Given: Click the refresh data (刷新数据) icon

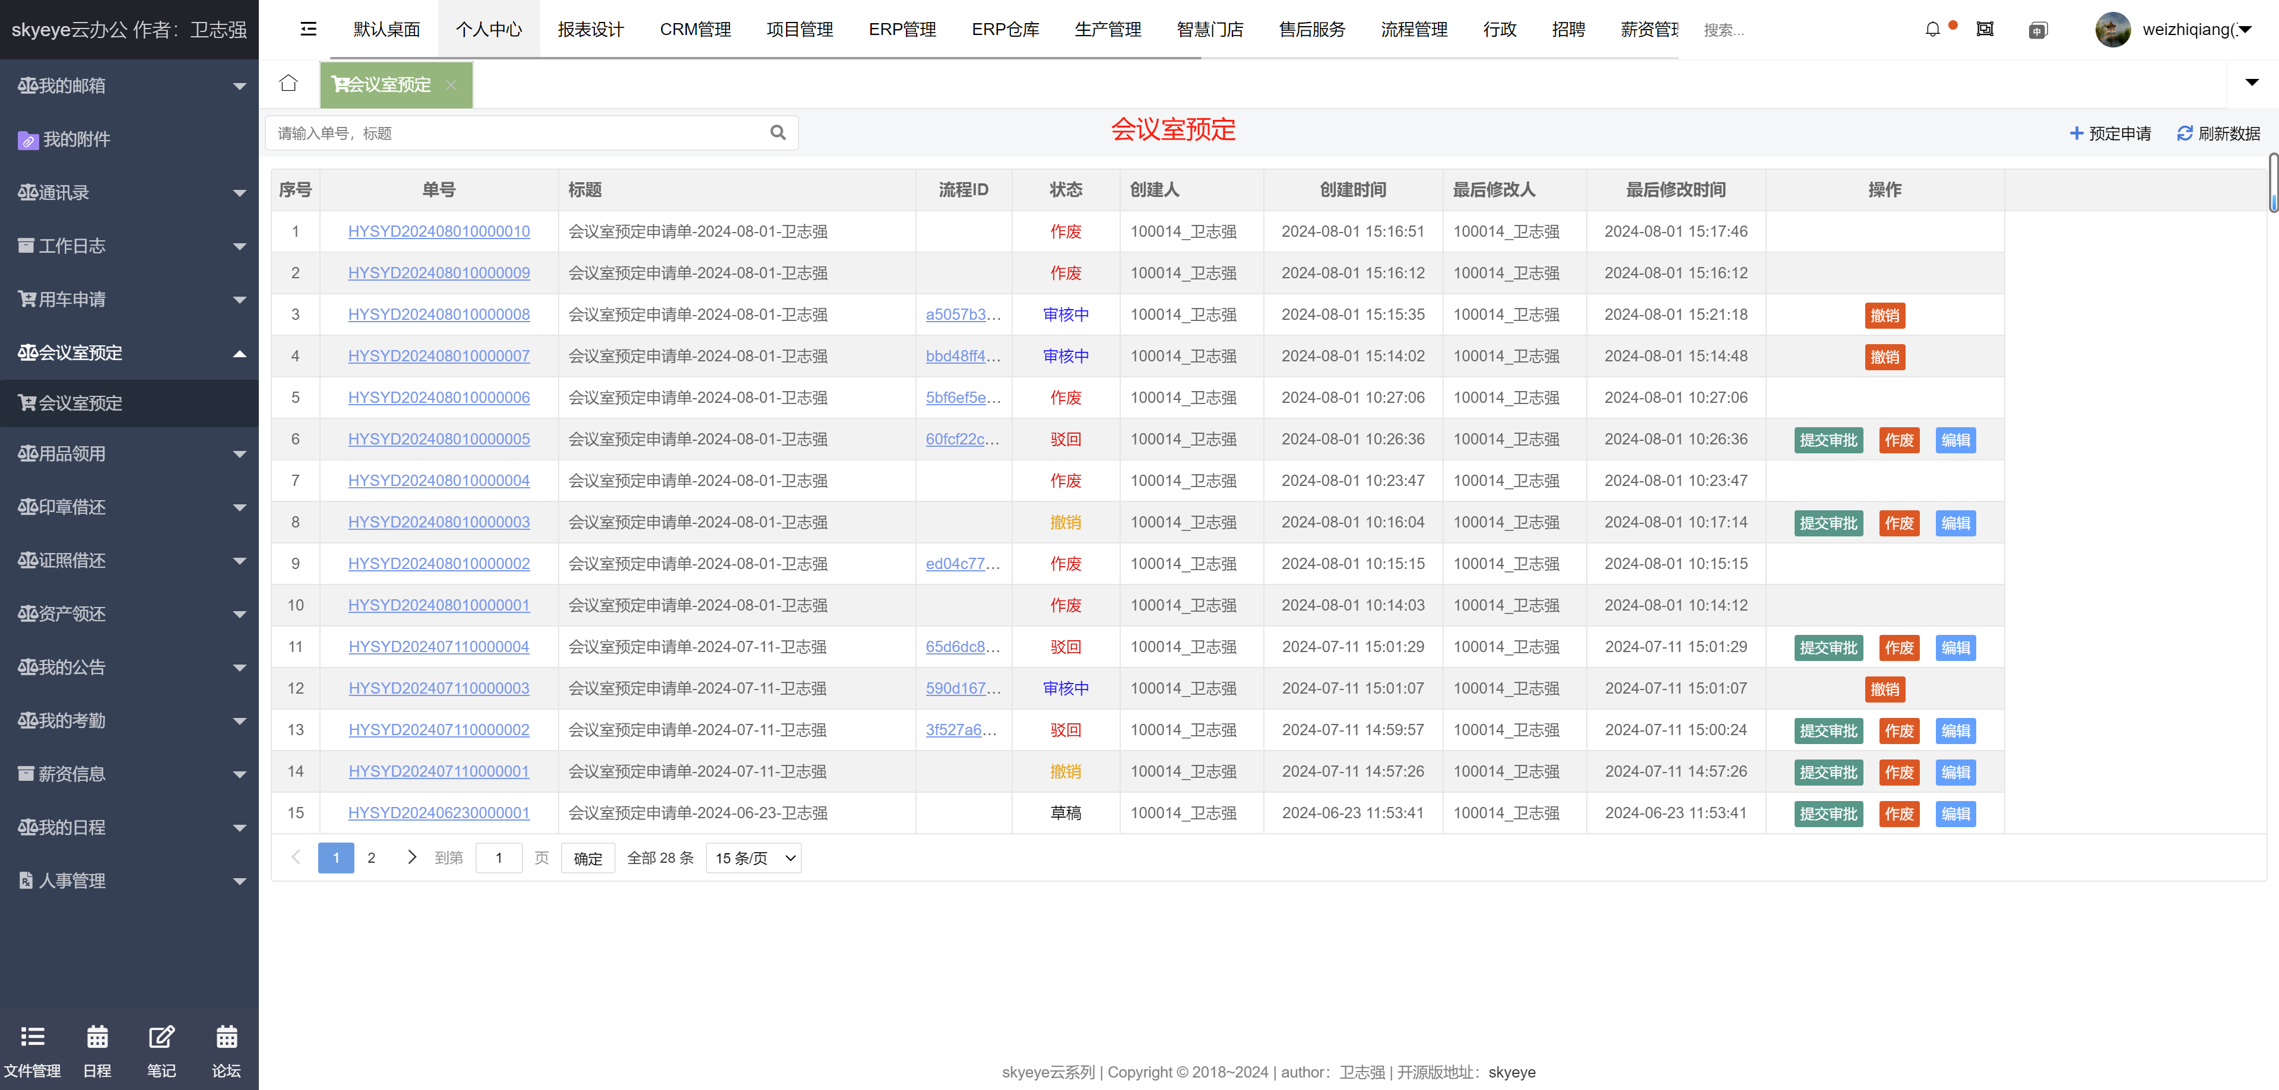Looking at the screenshot, I should (x=2185, y=132).
